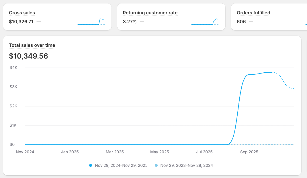This screenshot has height=178, width=307.
Task: Open the Total sales over time report
Action: click(x=32, y=45)
